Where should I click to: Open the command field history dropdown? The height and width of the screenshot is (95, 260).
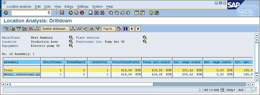49,13
